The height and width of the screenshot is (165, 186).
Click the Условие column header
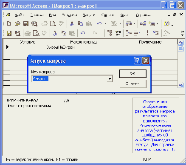[28, 42]
